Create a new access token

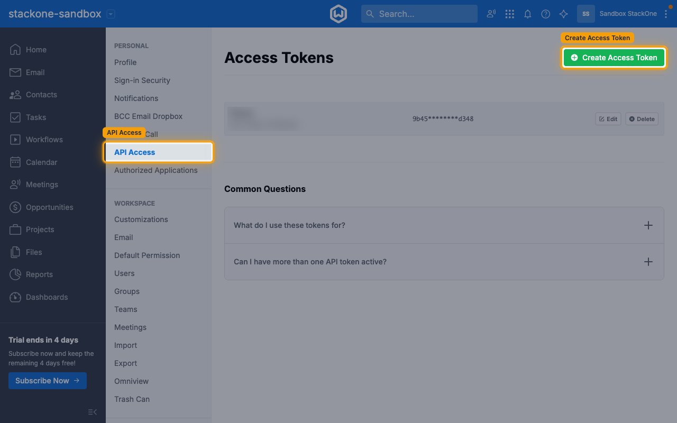tap(614, 58)
